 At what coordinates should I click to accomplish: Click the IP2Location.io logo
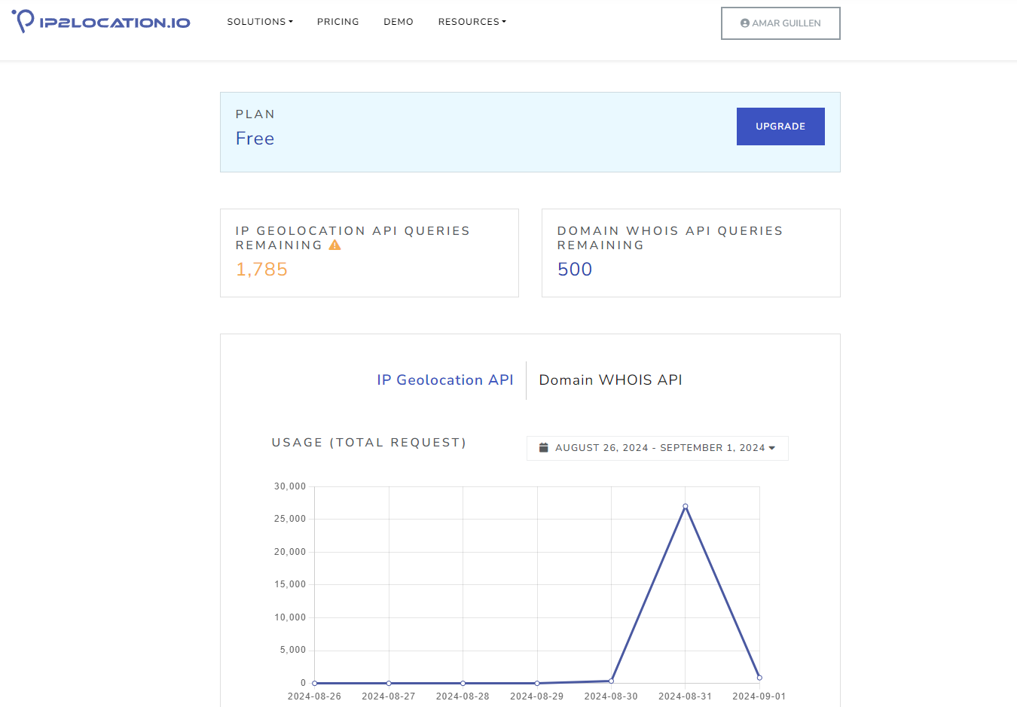pyautogui.click(x=101, y=22)
